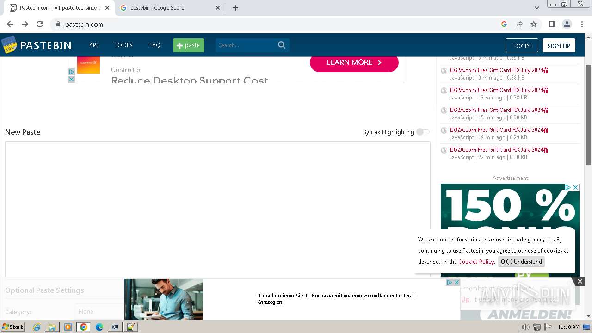Open the browser side panel icon
The height and width of the screenshot is (333, 592).
tap(552, 24)
